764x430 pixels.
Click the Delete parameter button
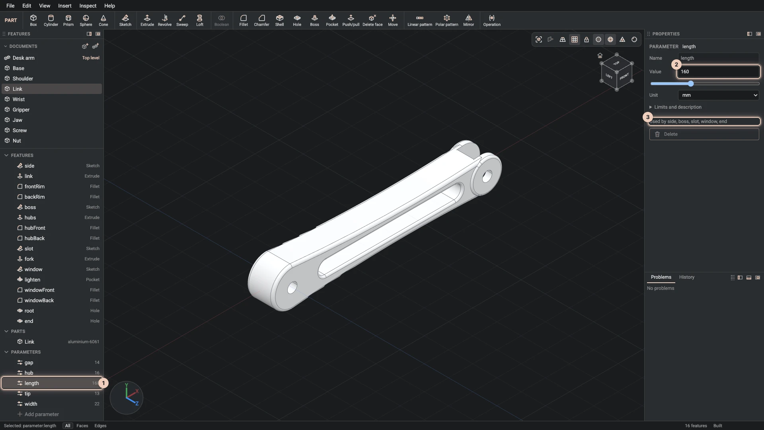(704, 134)
